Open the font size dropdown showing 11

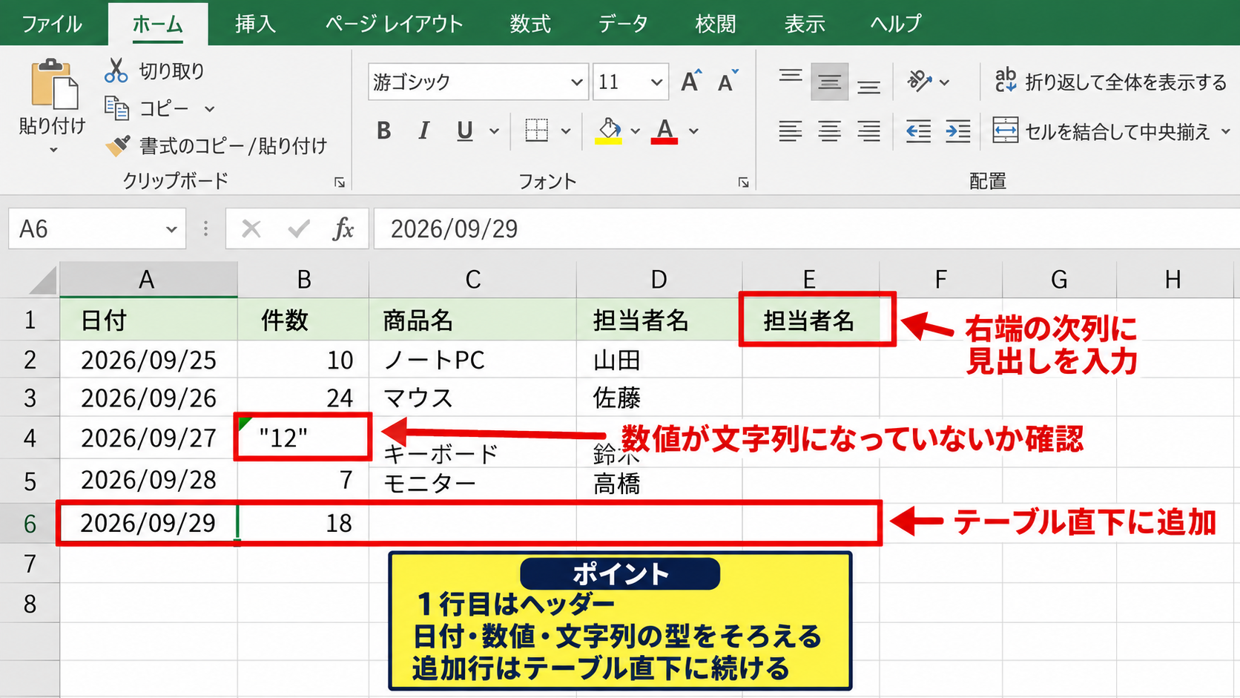click(656, 82)
